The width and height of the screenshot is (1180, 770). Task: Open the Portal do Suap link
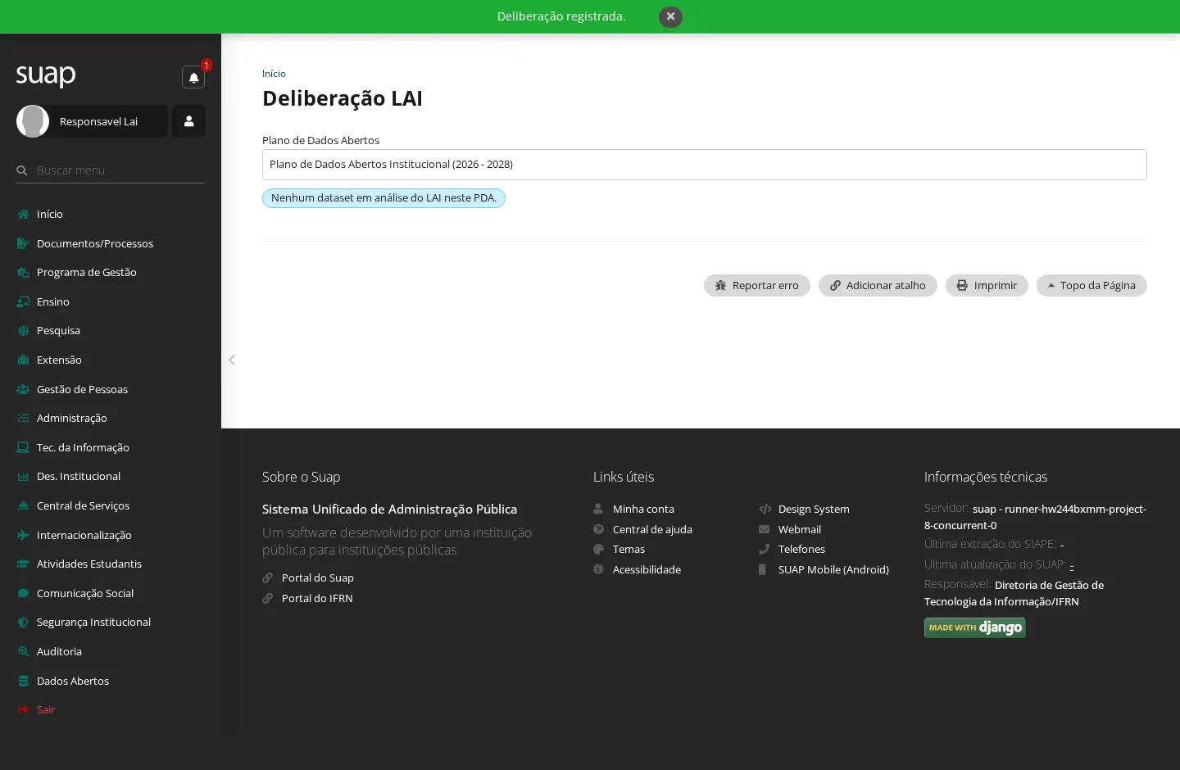(318, 577)
